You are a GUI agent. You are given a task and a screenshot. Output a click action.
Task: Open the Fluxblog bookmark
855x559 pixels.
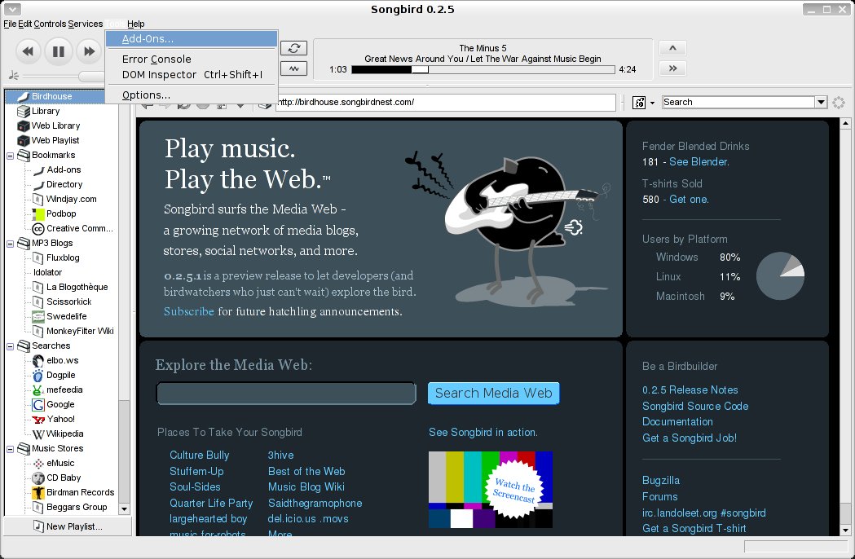[63, 258]
